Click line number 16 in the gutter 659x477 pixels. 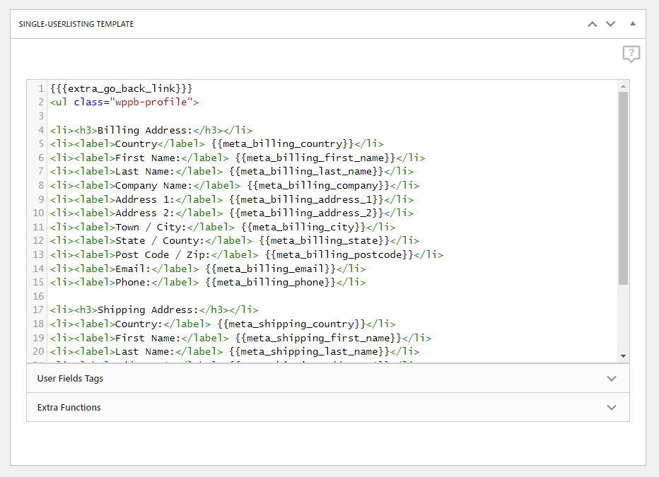click(x=38, y=296)
